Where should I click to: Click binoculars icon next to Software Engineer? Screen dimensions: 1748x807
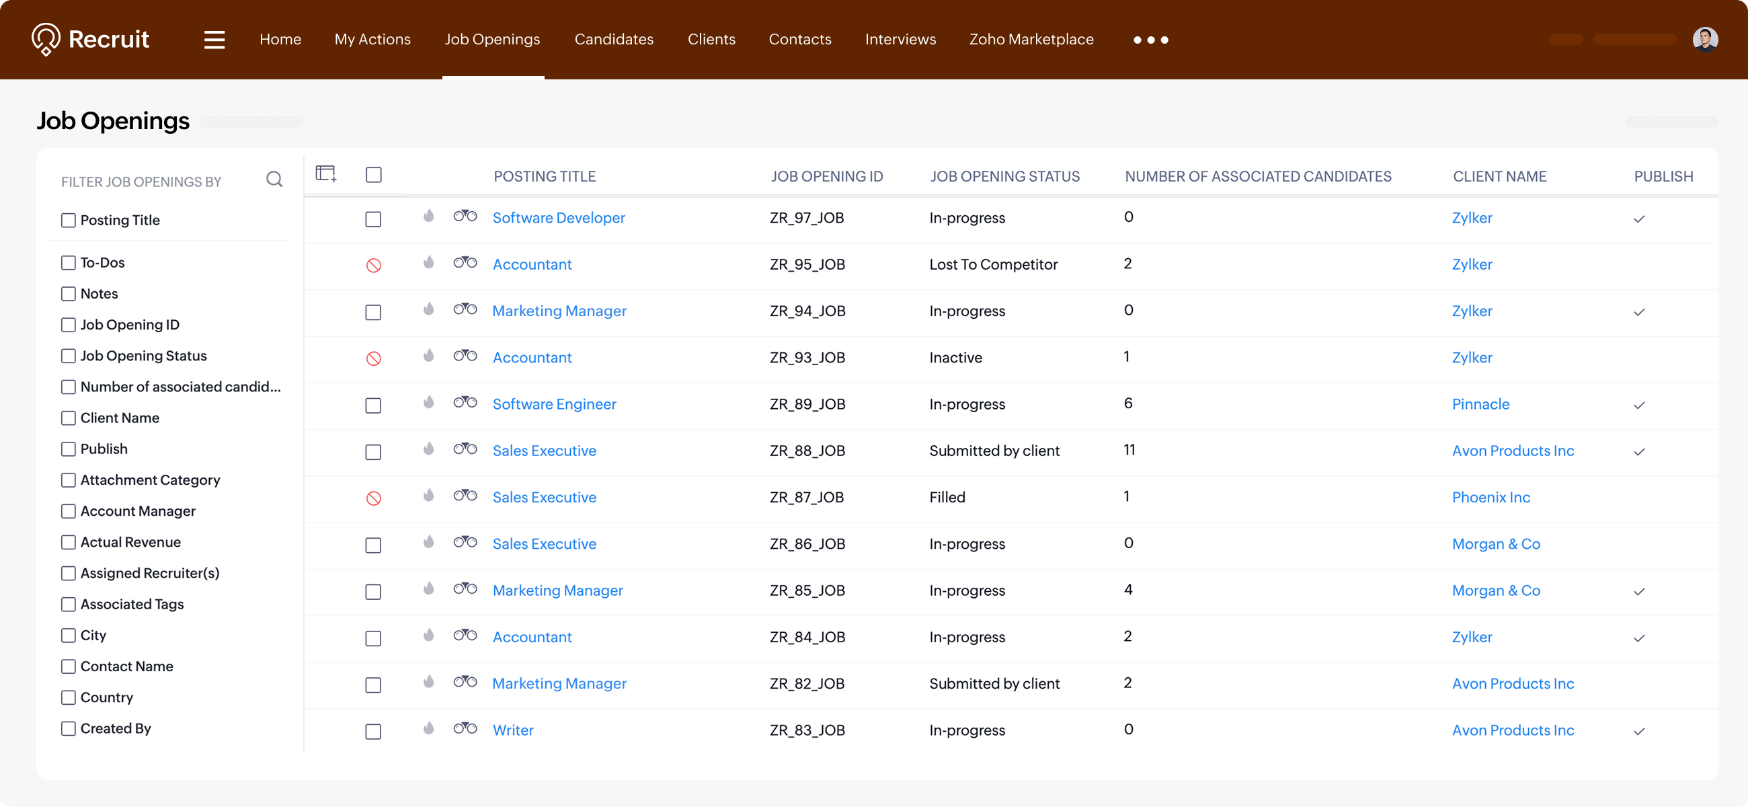465,402
